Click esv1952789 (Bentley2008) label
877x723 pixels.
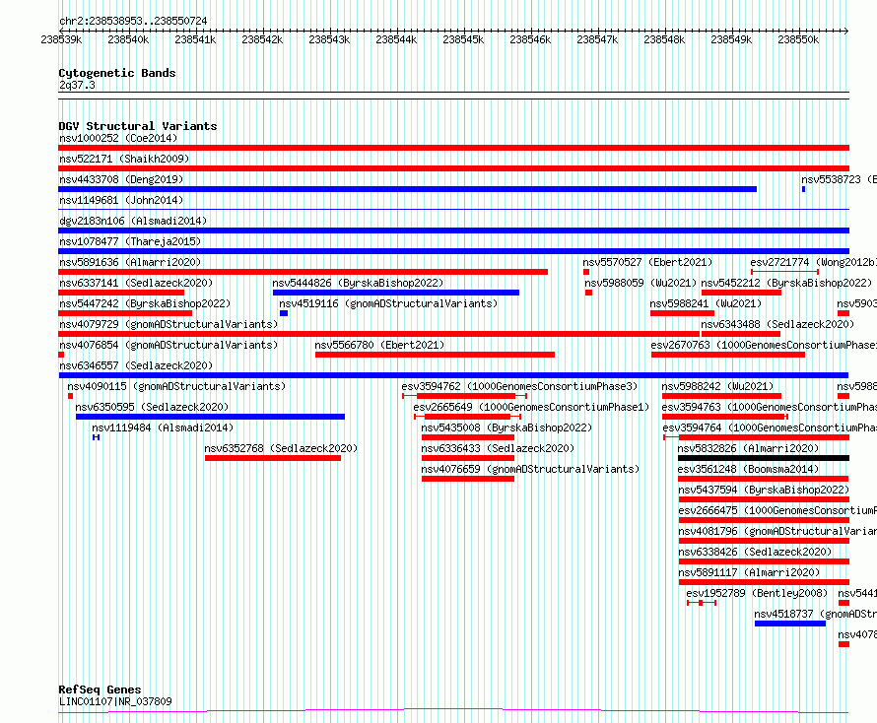click(x=758, y=593)
